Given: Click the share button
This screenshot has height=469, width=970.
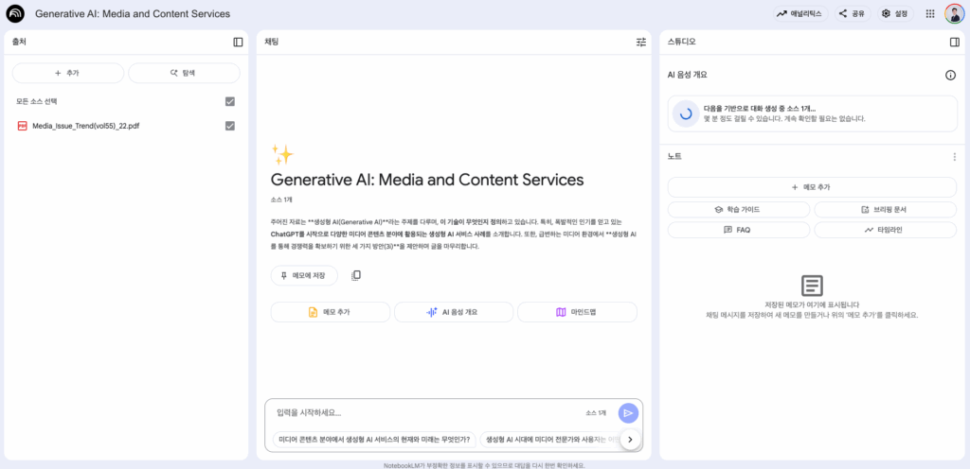Looking at the screenshot, I should [x=852, y=14].
